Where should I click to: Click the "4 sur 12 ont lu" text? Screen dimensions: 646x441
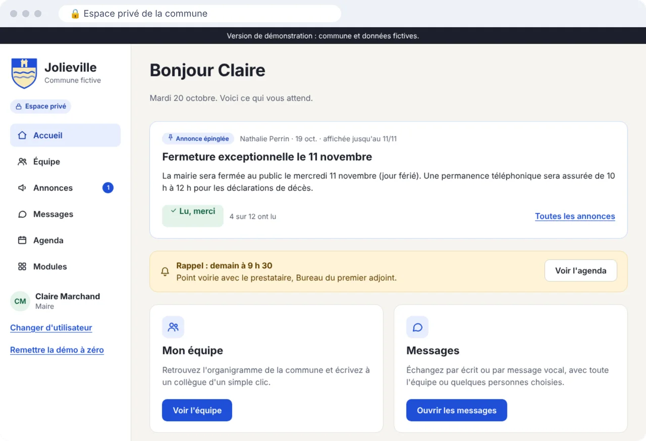tap(253, 216)
